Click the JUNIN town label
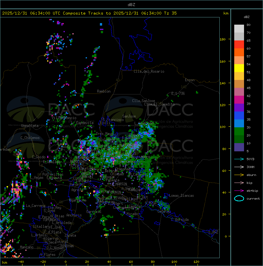 (116, 192)
